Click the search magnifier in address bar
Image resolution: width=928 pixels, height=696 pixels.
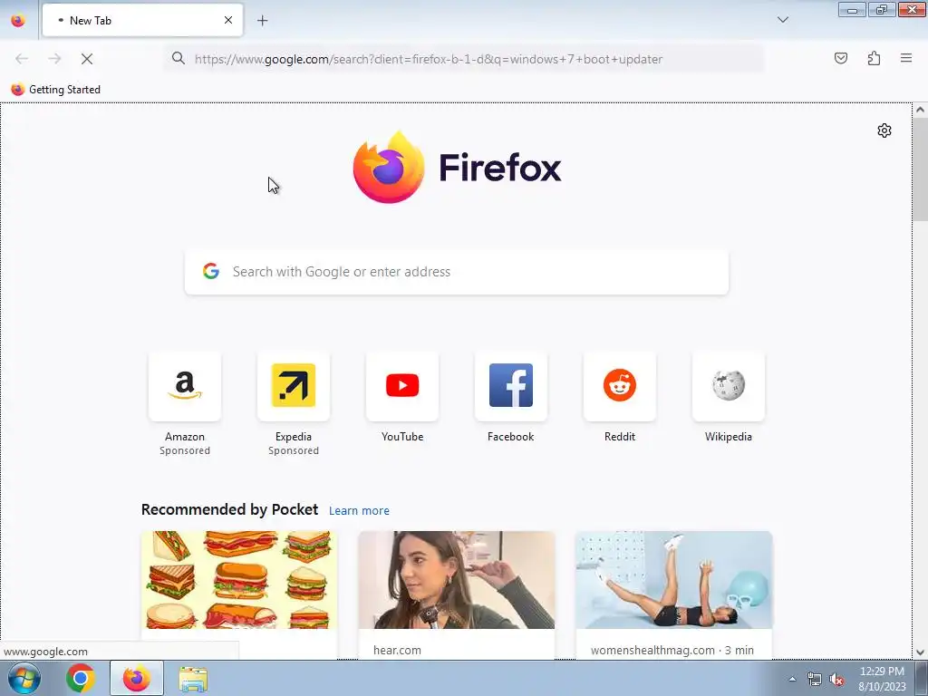click(179, 58)
